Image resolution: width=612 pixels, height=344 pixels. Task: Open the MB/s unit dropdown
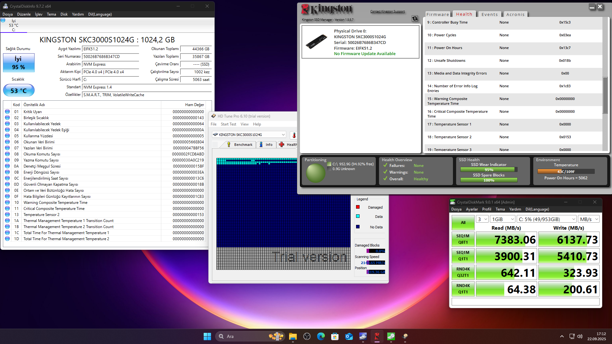tap(589, 219)
